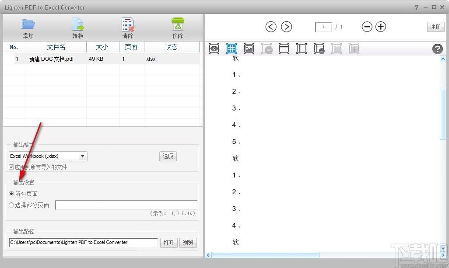Zoom in with the plus circle

[x=381, y=27]
